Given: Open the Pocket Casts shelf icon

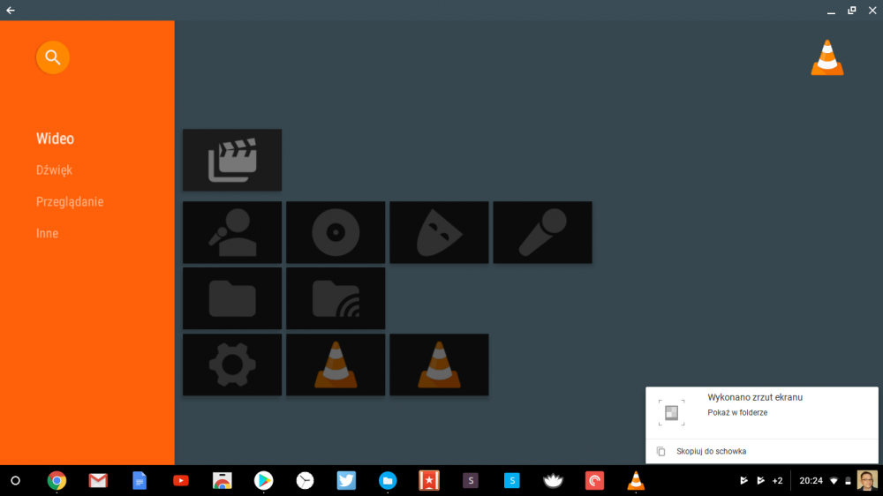Looking at the screenshot, I should [594, 481].
